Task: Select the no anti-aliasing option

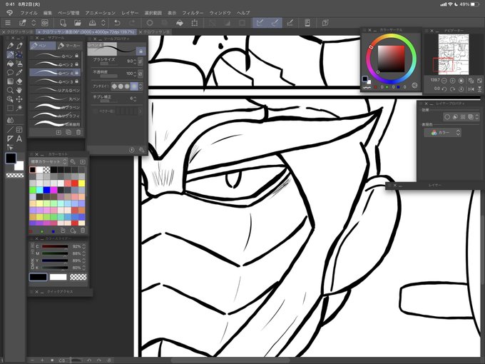Action: pyautogui.click(x=114, y=86)
